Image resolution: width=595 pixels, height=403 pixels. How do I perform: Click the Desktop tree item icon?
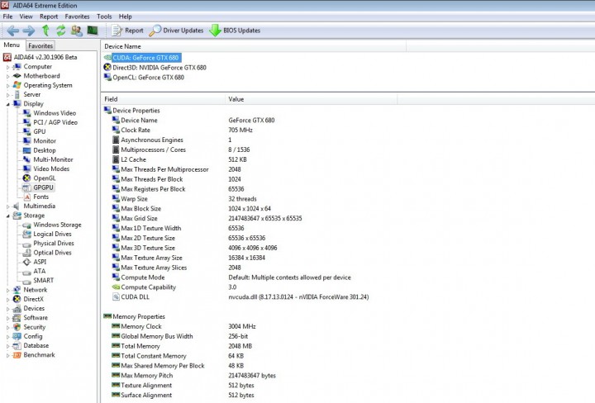click(26, 150)
